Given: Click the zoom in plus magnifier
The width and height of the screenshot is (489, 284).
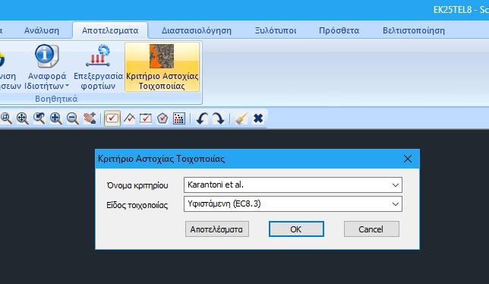Looking at the screenshot, I should click(56, 118).
